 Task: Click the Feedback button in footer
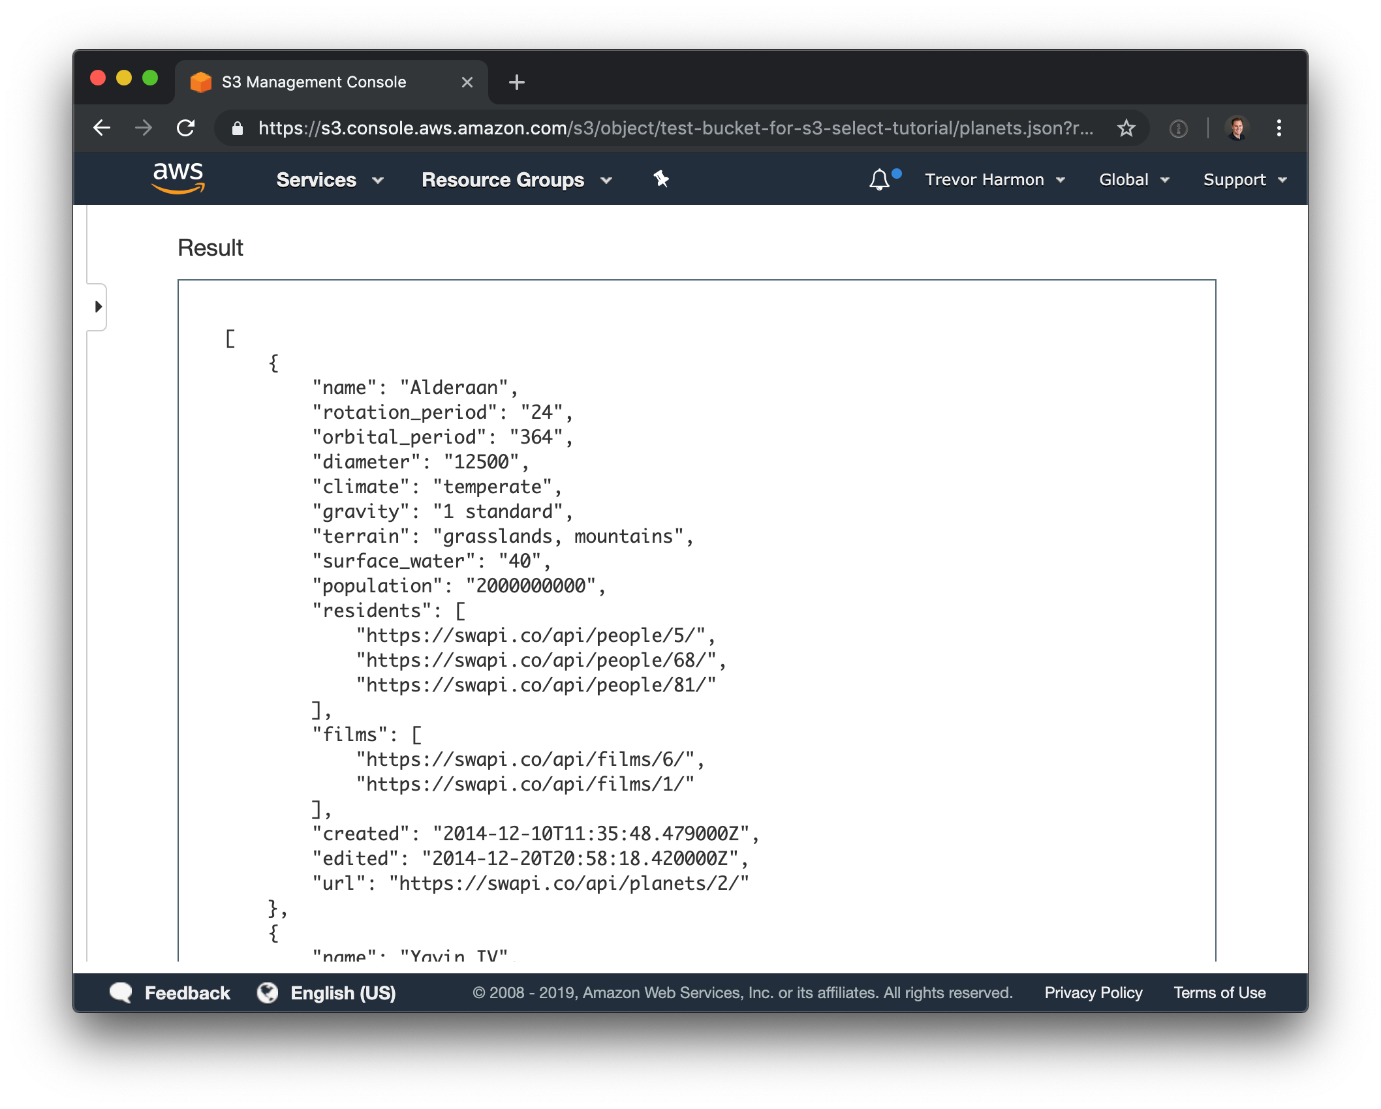pyautogui.click(x=170, y=993)
